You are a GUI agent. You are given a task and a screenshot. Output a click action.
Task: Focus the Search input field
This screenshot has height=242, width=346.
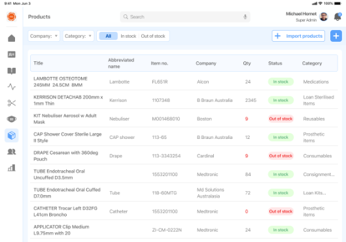coord(185,17)
